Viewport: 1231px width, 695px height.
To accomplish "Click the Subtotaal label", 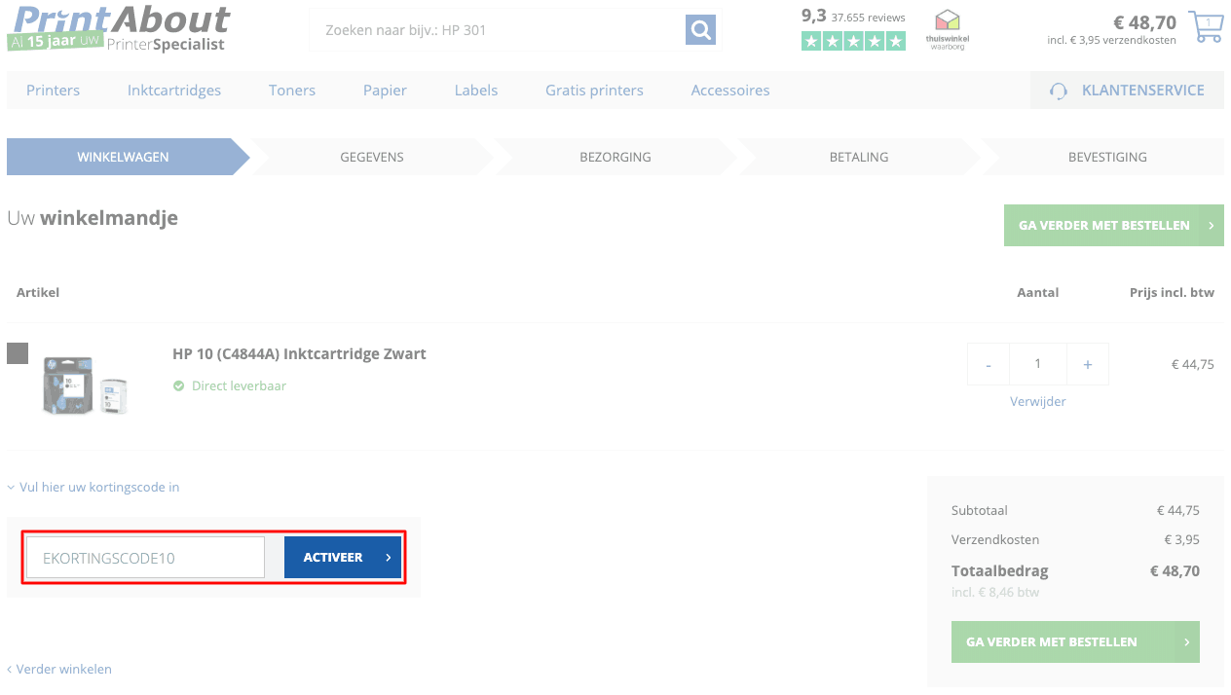I will click(x=979, y=510).
